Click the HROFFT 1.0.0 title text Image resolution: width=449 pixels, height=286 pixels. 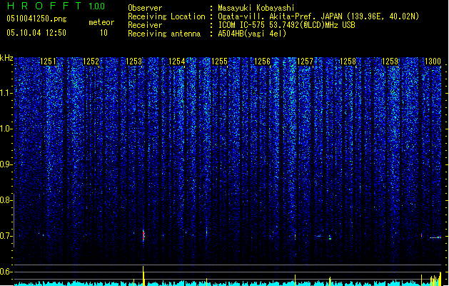(x=56, y=6)
